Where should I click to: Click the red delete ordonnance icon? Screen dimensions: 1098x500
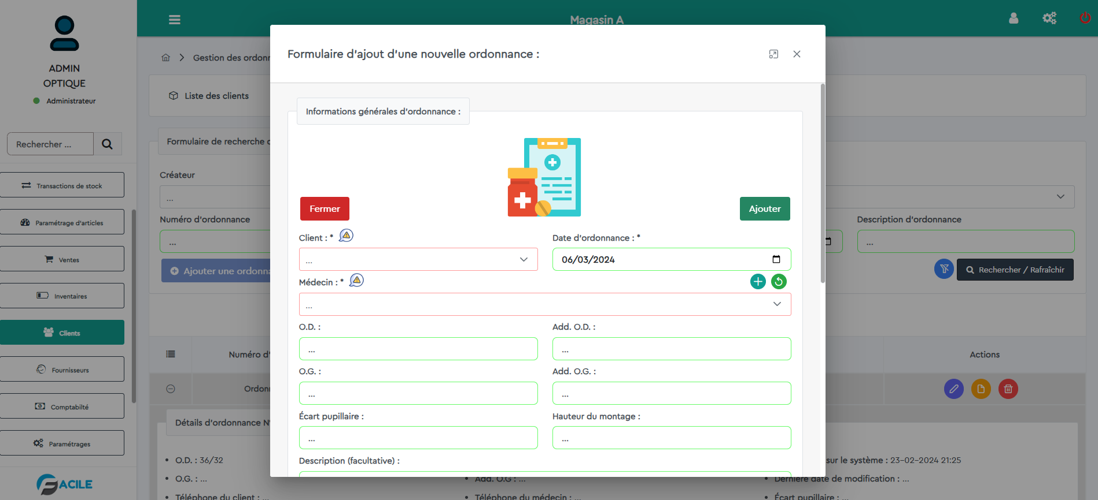pos(1008,389)
